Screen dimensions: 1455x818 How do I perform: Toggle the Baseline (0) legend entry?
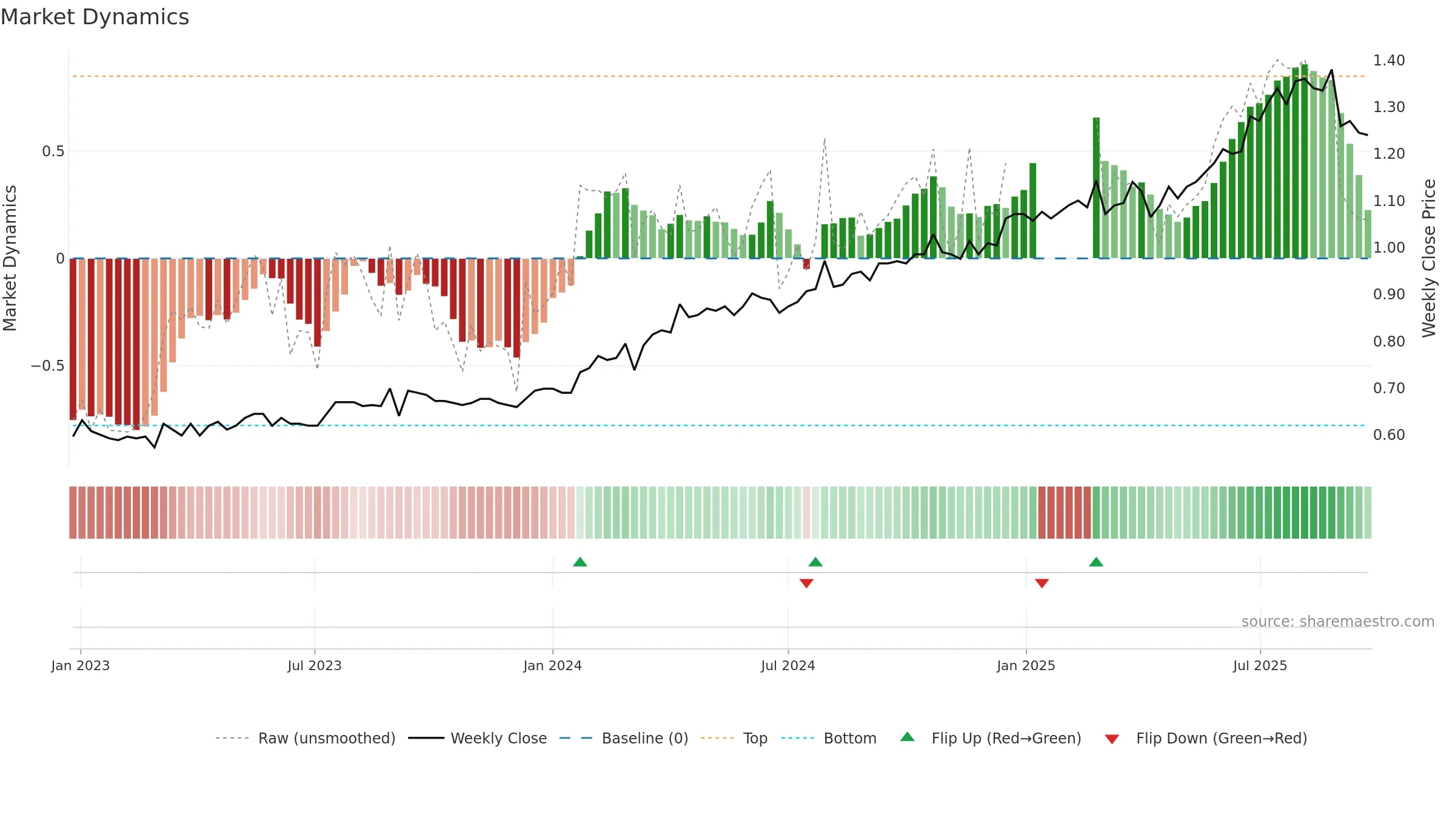click(x=623, y=738)
